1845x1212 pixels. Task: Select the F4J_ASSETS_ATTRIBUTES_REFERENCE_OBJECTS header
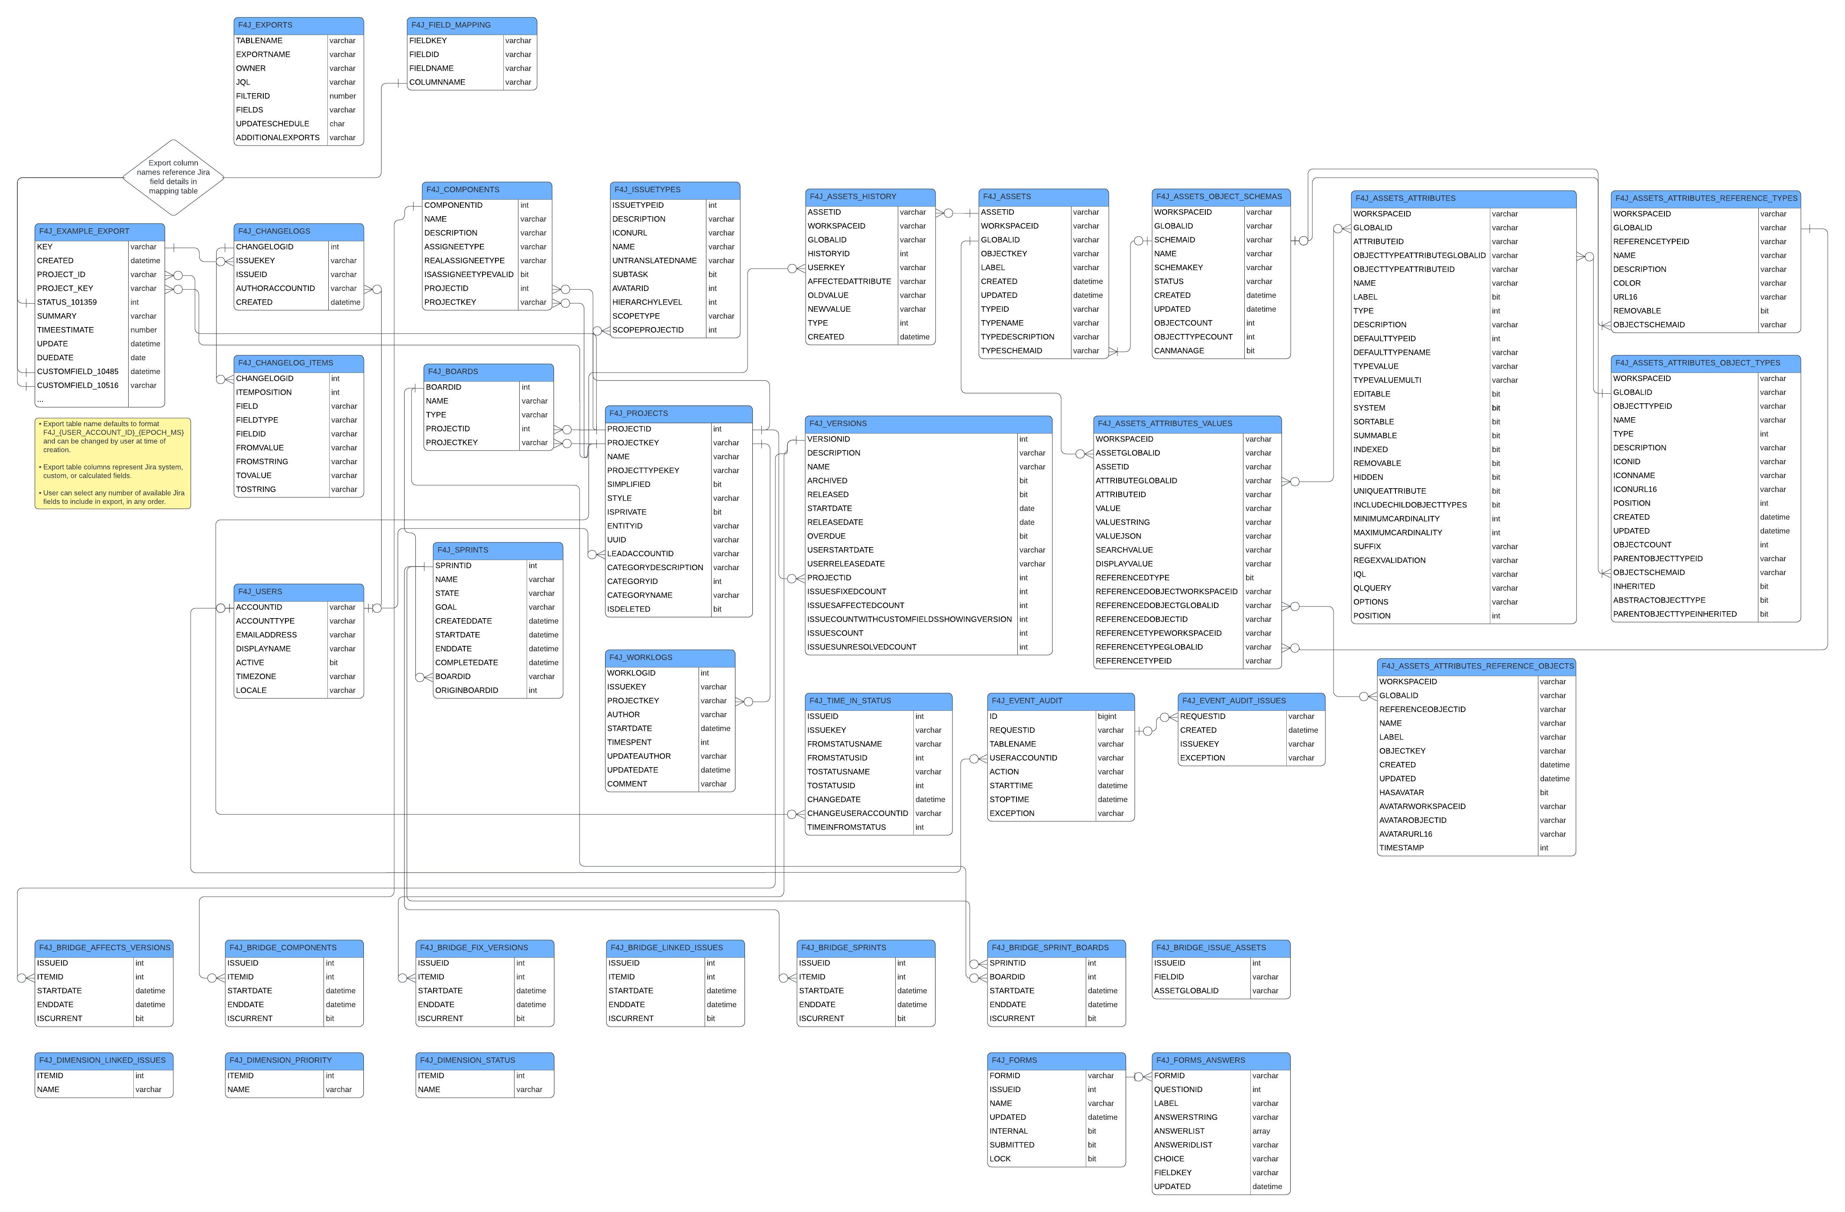coord(1477,667)
